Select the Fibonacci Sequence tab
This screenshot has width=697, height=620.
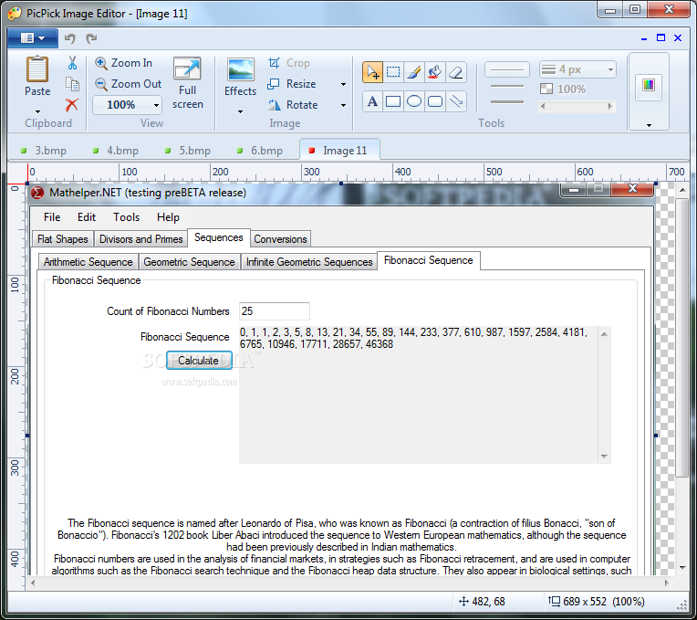(429, 260)
